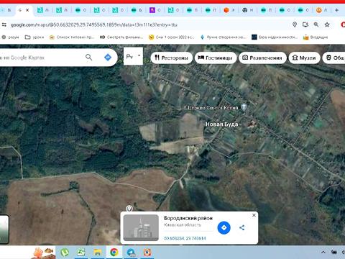Viewport: 345px width, 259px height.
Task: Bookmark this page with the star icon
Action: pyautogui.click(x=327, y=24)
